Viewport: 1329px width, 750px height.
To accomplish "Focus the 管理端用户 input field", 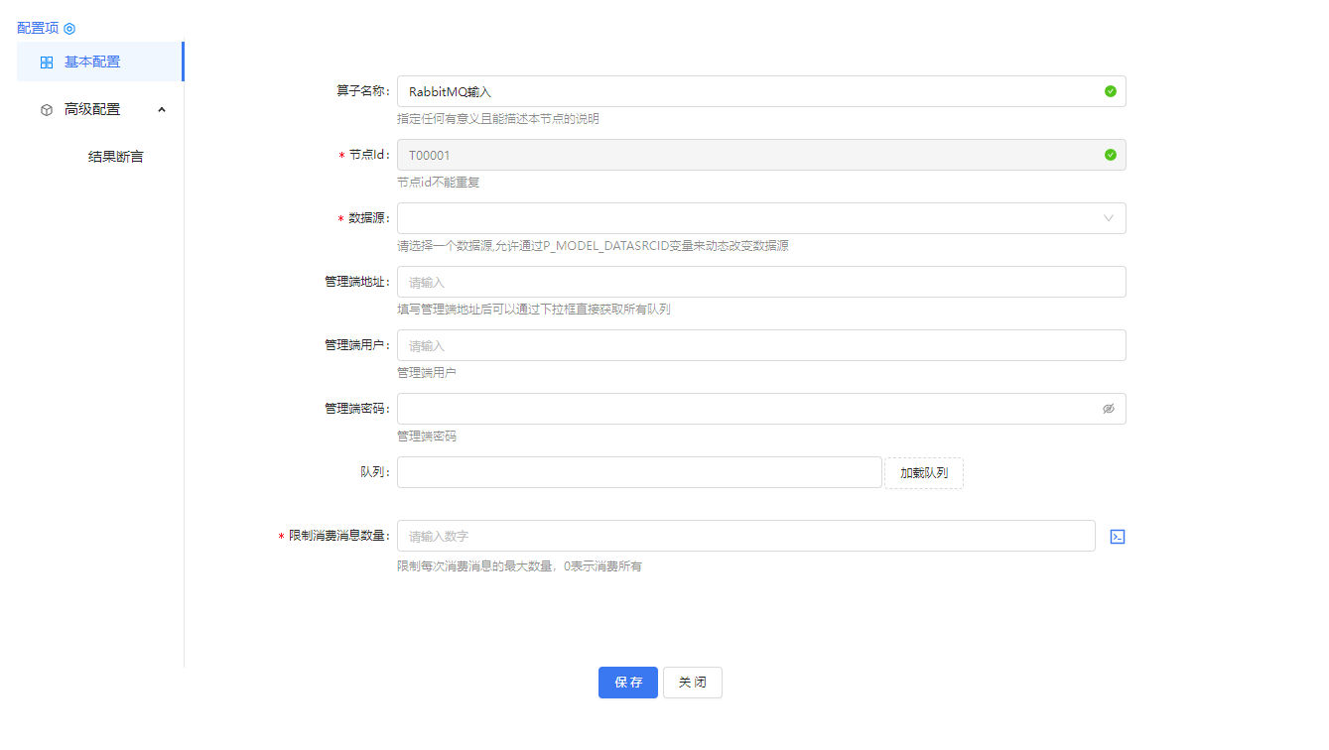I will [760, 345].
